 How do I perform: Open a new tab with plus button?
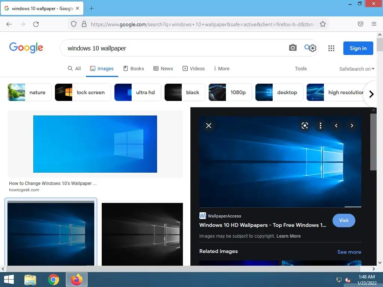tap(91, 9)
